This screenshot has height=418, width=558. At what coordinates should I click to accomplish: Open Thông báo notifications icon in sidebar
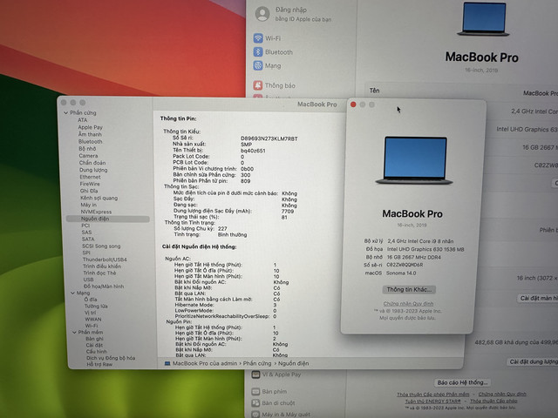tap(258, 85)
